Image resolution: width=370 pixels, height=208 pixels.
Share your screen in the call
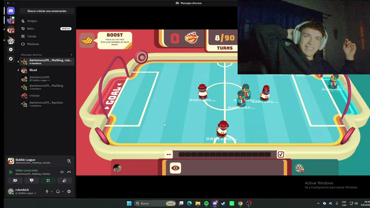[x=32, y=181]
